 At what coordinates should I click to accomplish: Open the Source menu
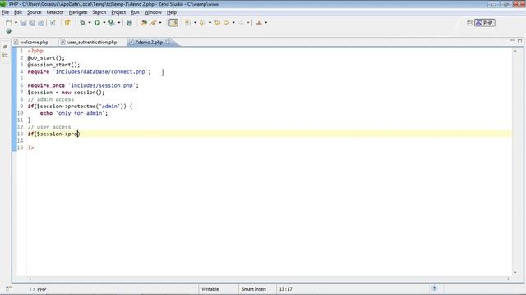(35, 12)
